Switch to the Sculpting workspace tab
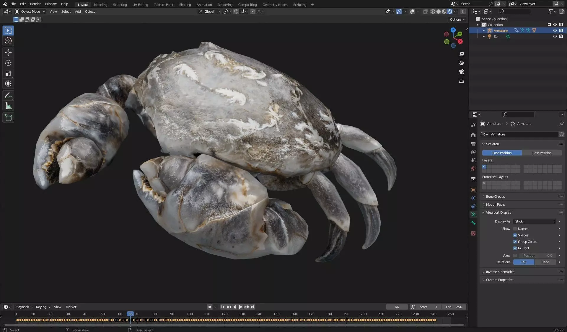 pyautogui.click(x=120, y=4)
